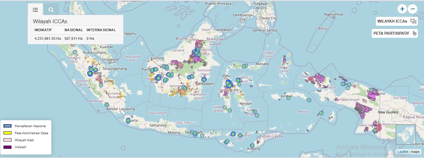Click the pink Wilayah Adat legend swatch
This screenshot has height=158, width=424.
tap(7, 140)
